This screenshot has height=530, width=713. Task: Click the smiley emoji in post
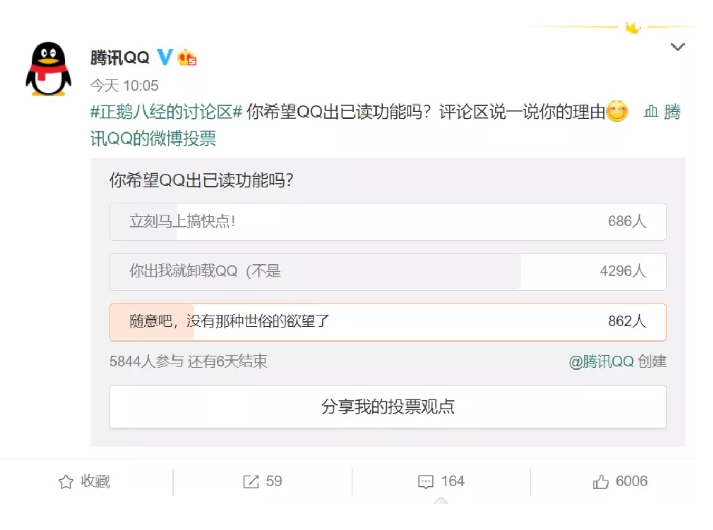coord(616,111)
